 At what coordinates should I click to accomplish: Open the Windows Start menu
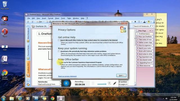3,98
